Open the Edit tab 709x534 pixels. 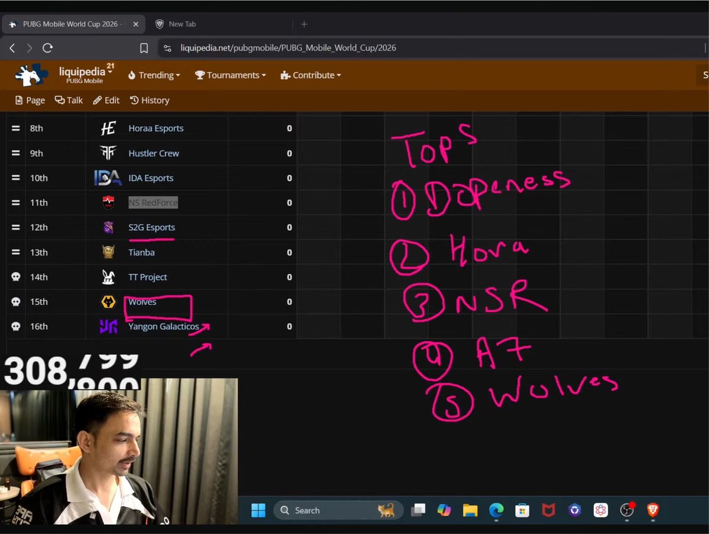(x=106, y=100)
